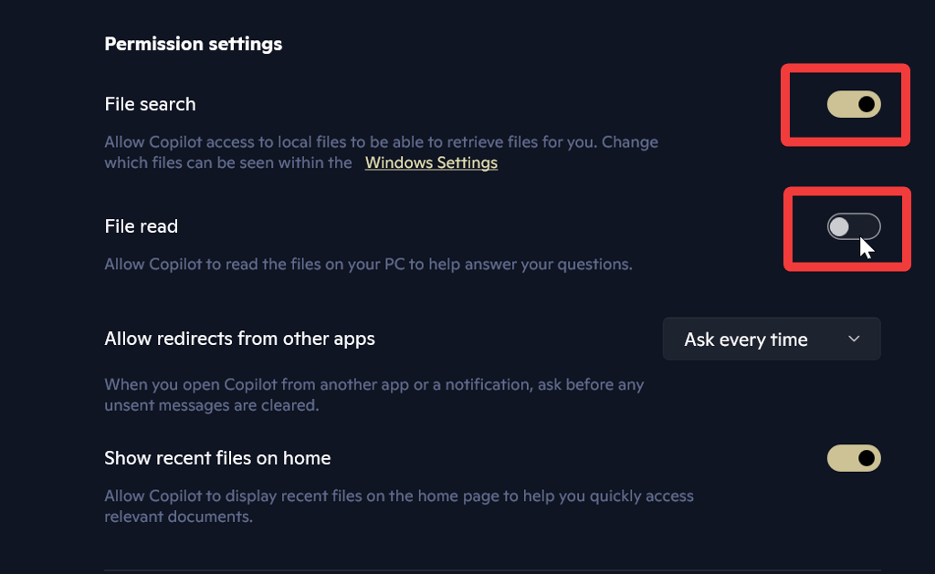Click the redirects description about unsent messages
935x574 pixels.
(374, 394)
